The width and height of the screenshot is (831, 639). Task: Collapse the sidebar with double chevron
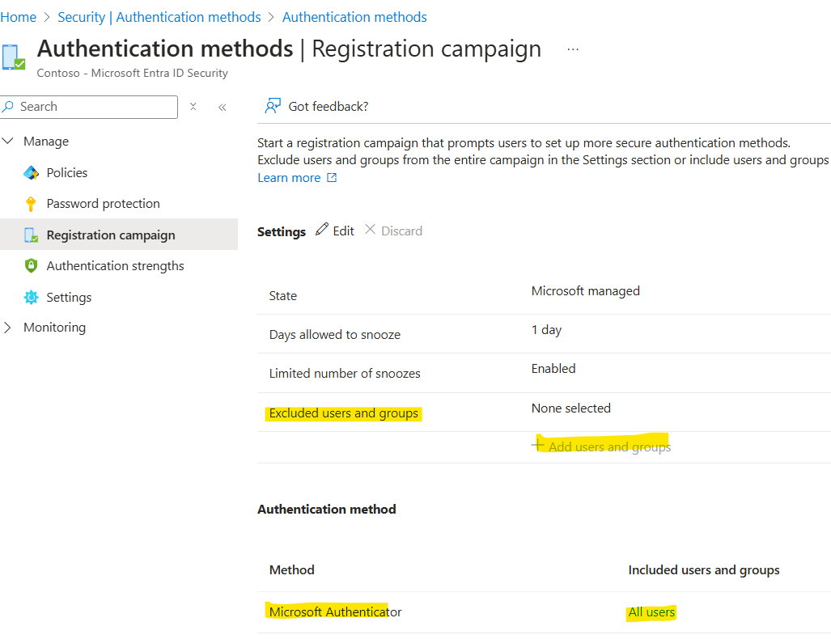click(222, 107)
